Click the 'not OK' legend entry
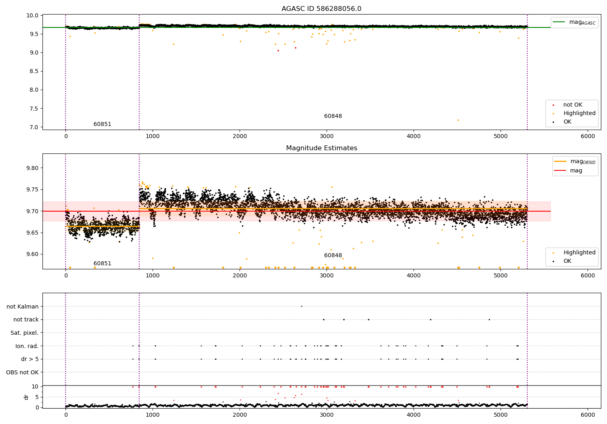The image size is (607, 424). [x=573, y=105]
